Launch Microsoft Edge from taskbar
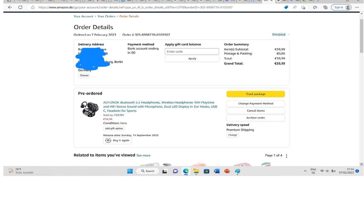Viewport: 364px width, 205px height. 186,171
